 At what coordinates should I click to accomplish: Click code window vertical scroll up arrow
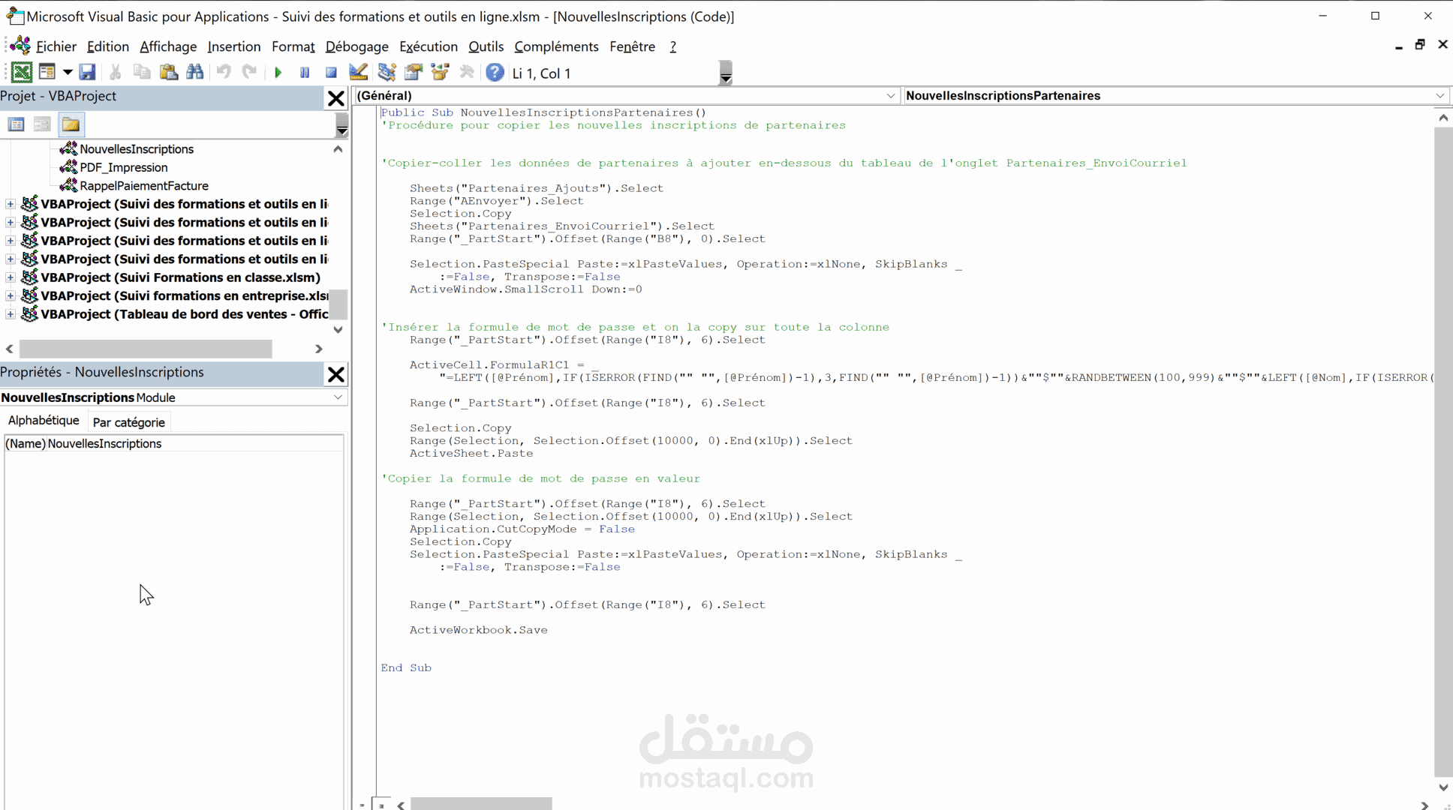click(x=1443, y=117)
